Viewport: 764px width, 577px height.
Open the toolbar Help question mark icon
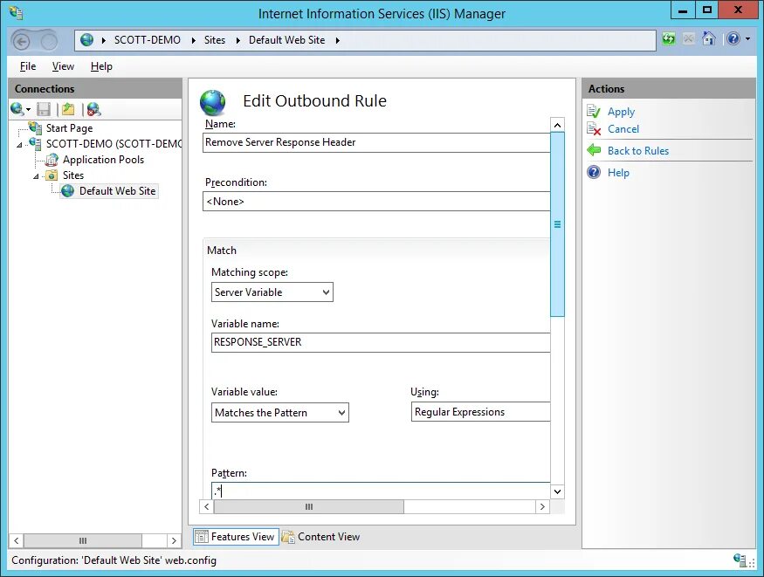[733, 38]
